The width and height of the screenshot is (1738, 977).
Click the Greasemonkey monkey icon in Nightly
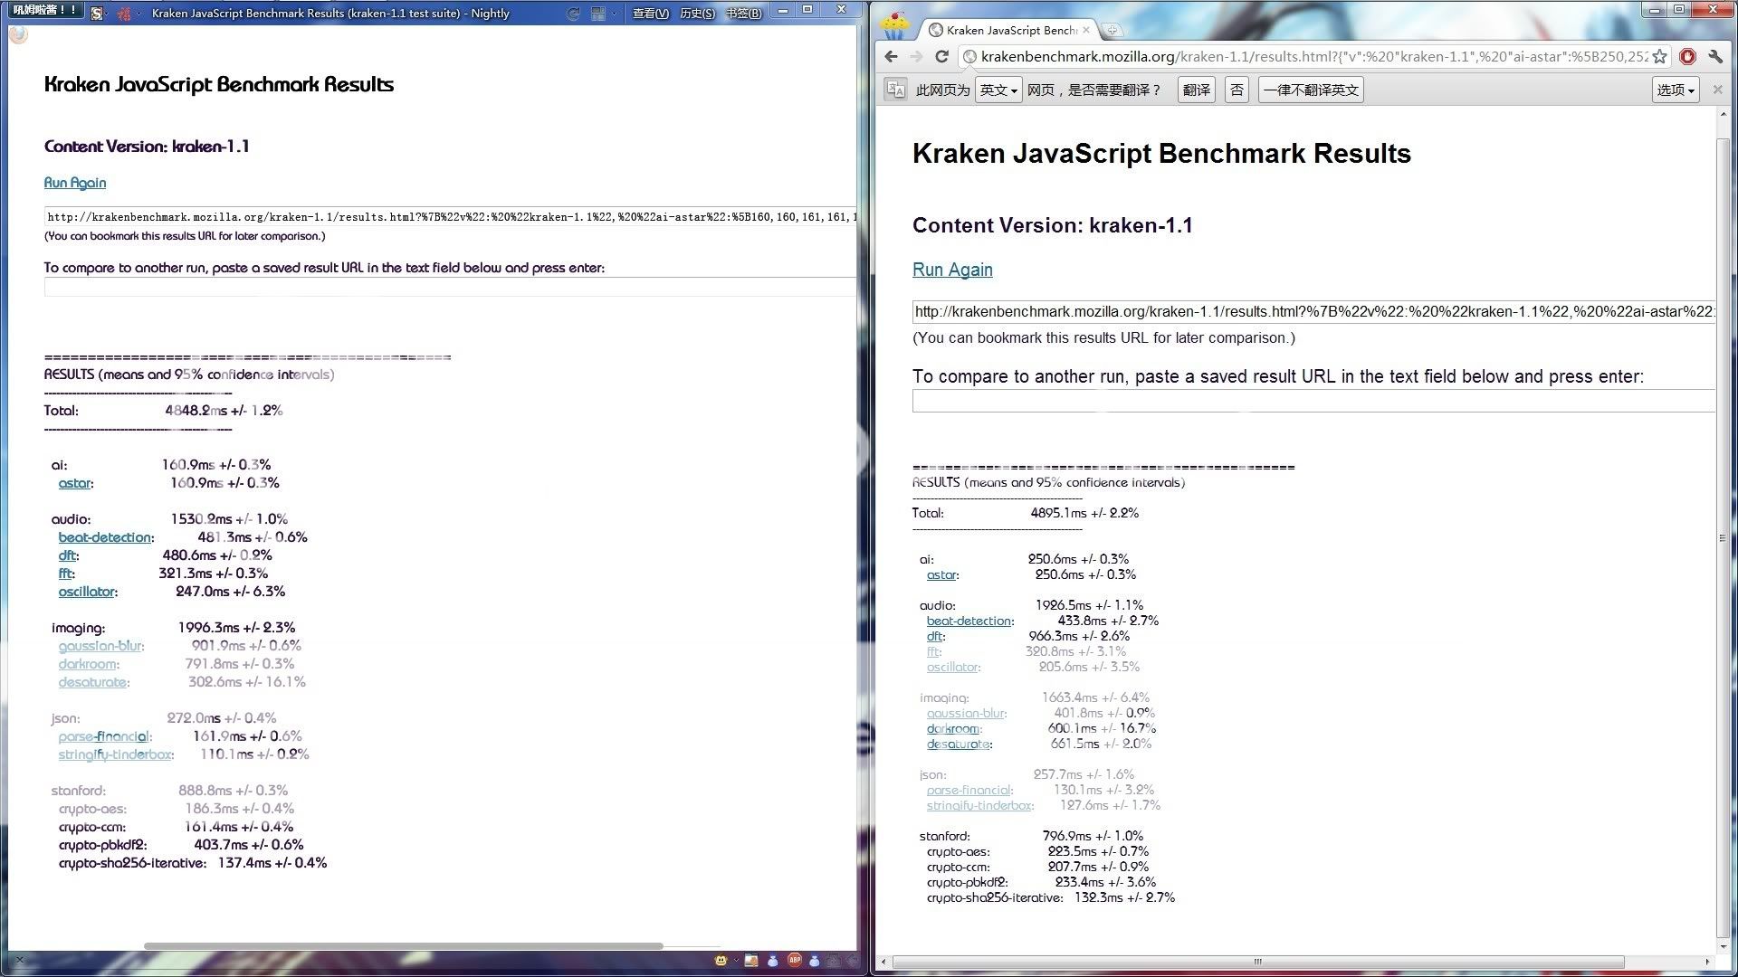click(x=721, y=960)
